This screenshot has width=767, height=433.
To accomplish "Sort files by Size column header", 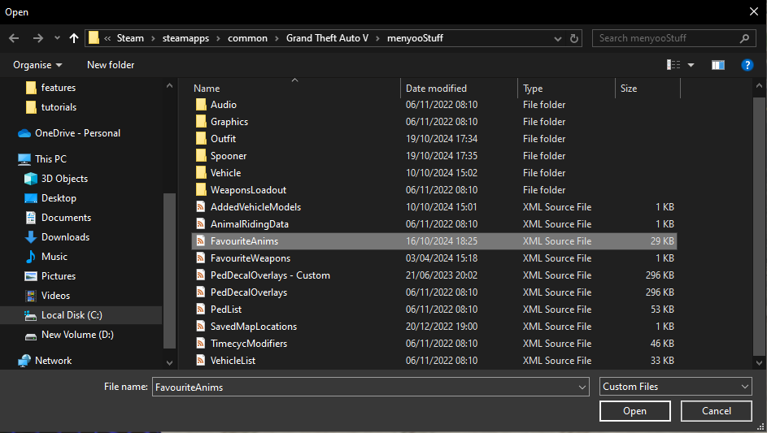I will (629, 89).
